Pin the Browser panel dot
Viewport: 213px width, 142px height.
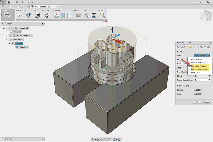tap(43, 24)
